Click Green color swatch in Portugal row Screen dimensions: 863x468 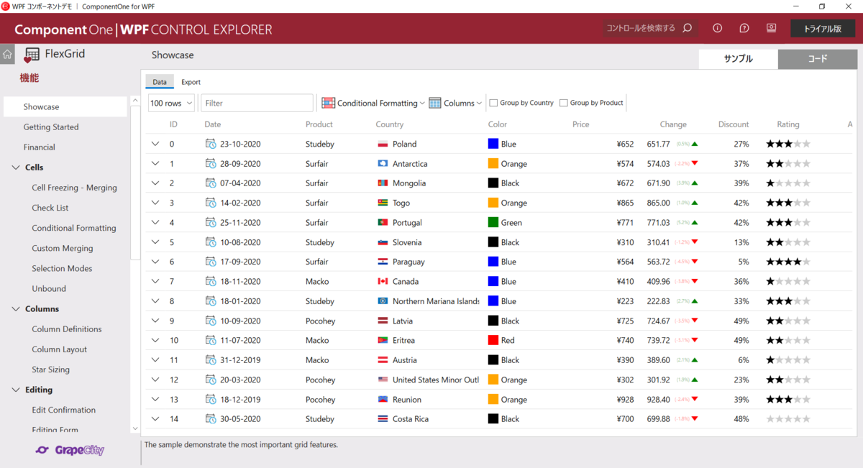pyautogui.click(x=493, y=222)
